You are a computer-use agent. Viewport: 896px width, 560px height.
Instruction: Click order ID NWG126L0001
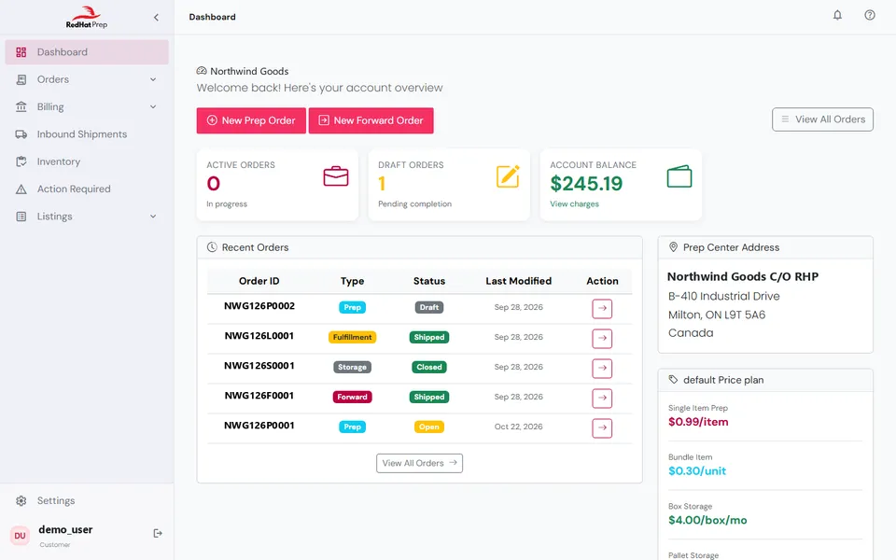[259, 335]
